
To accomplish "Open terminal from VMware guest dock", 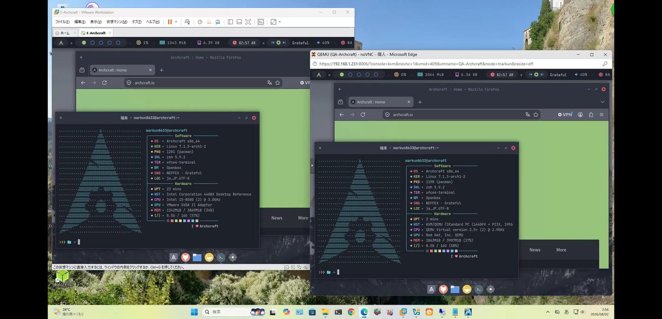I will (221, 257).
